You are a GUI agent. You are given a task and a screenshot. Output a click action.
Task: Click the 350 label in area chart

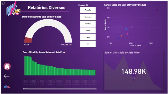tap(134, 78)
